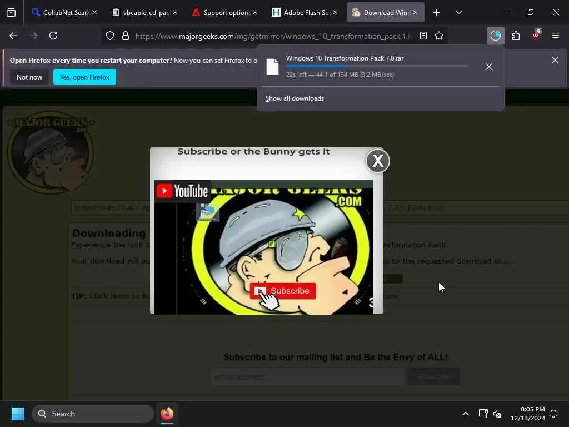This screenshot has width=569, height=427.
Task: Click Show all downloads
Action: point(295,98)
